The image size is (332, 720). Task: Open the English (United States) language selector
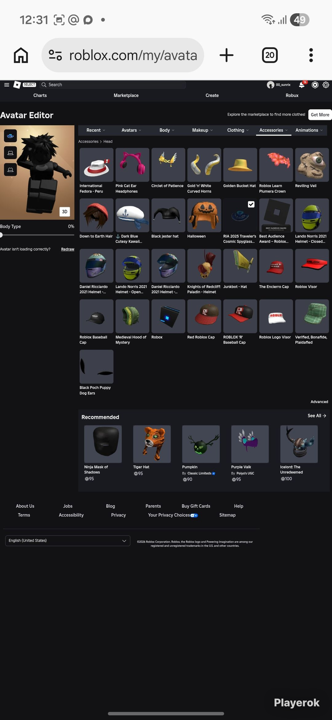tap(68, 541)
